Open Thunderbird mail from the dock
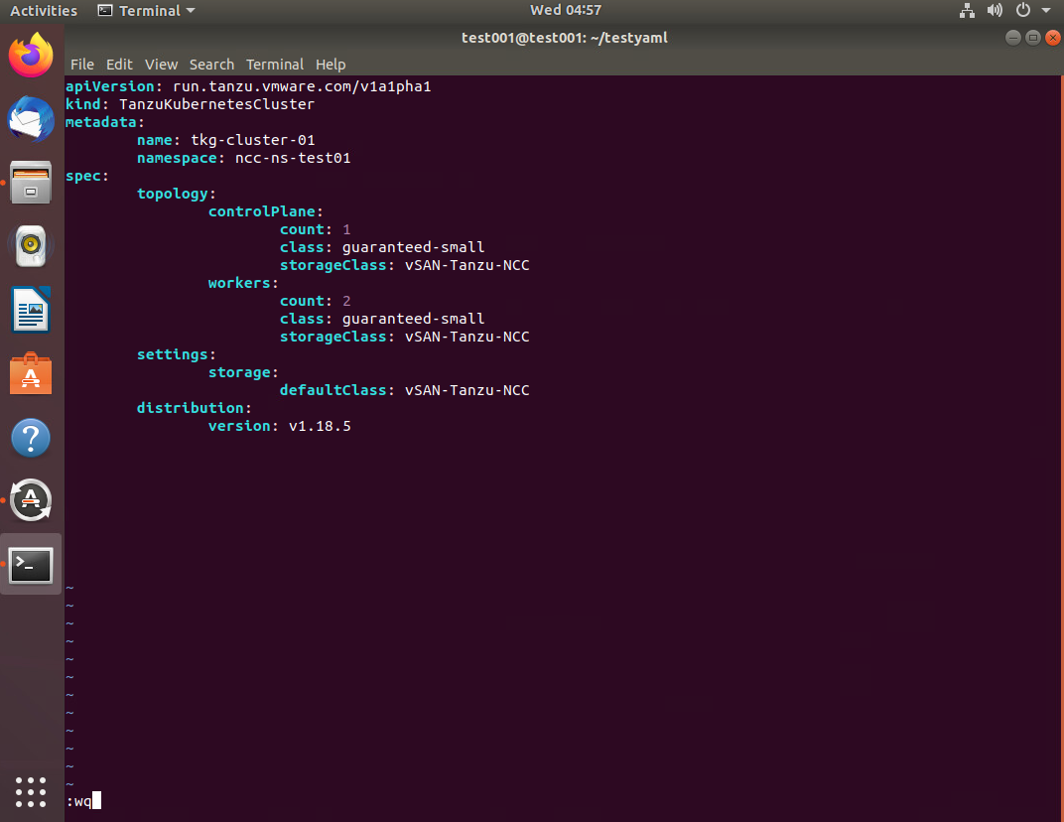 31,119
